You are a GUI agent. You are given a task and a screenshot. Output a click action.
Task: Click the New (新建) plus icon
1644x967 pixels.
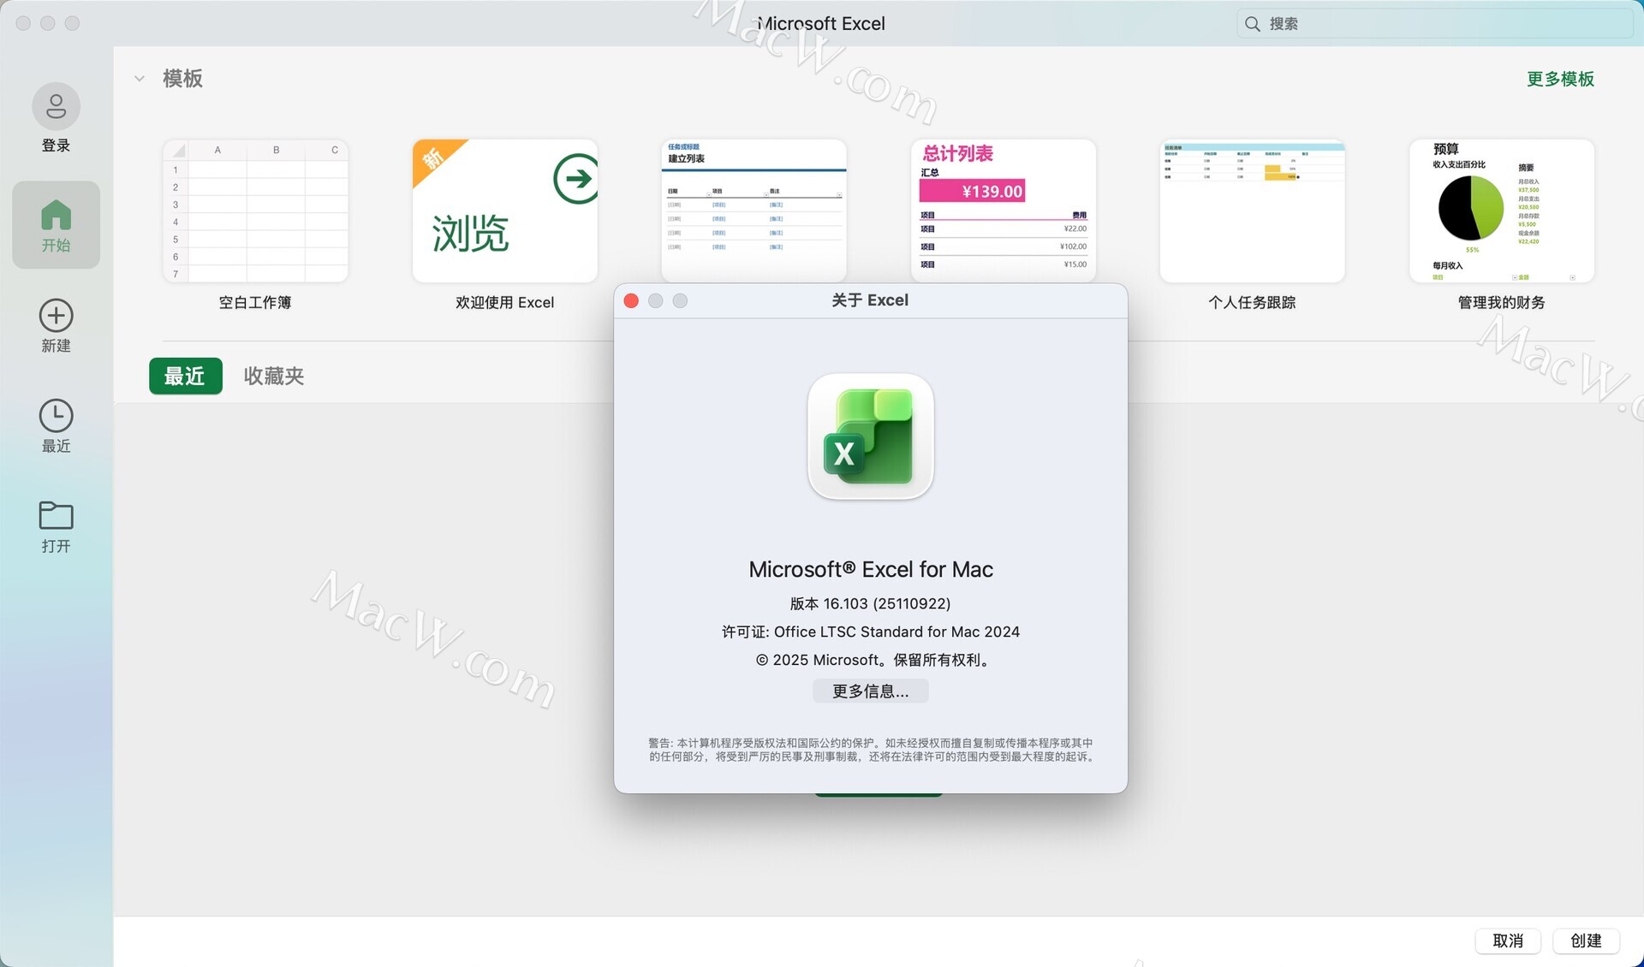coord(56,316)
